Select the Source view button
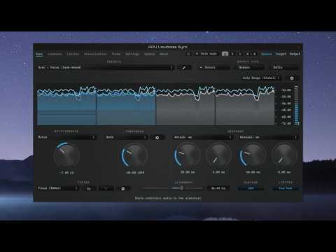This screenshot has width=336, height=252. click(266, 54)
